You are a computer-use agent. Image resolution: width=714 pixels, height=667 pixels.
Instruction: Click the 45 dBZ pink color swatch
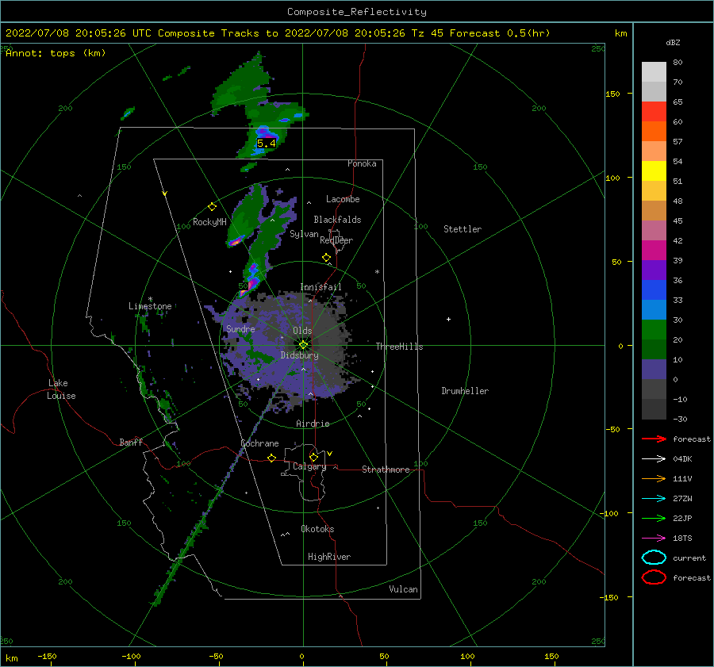click(x=654, y=230)
